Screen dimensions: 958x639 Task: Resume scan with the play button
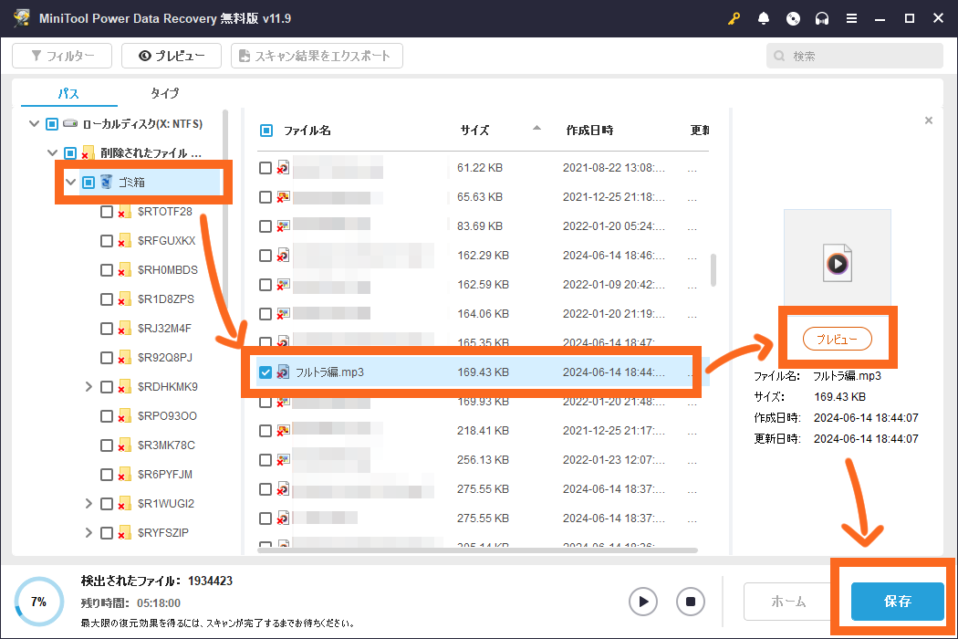pos(643,602)
